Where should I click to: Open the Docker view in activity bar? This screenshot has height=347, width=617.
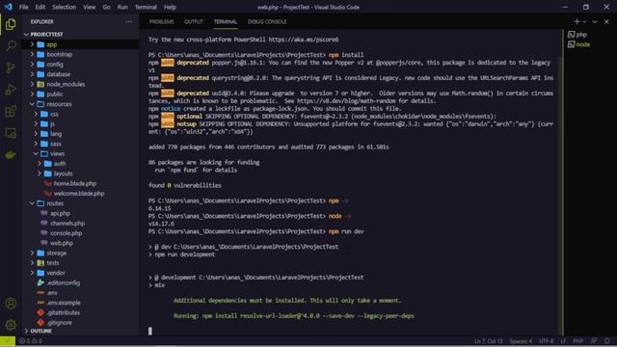coord(11,154)
